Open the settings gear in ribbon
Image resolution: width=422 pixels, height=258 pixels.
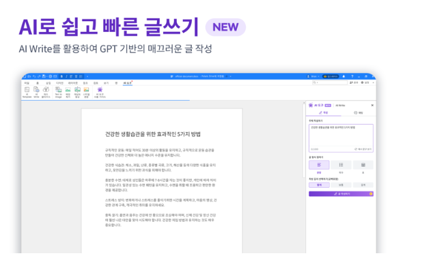click(x=365, y=82)
